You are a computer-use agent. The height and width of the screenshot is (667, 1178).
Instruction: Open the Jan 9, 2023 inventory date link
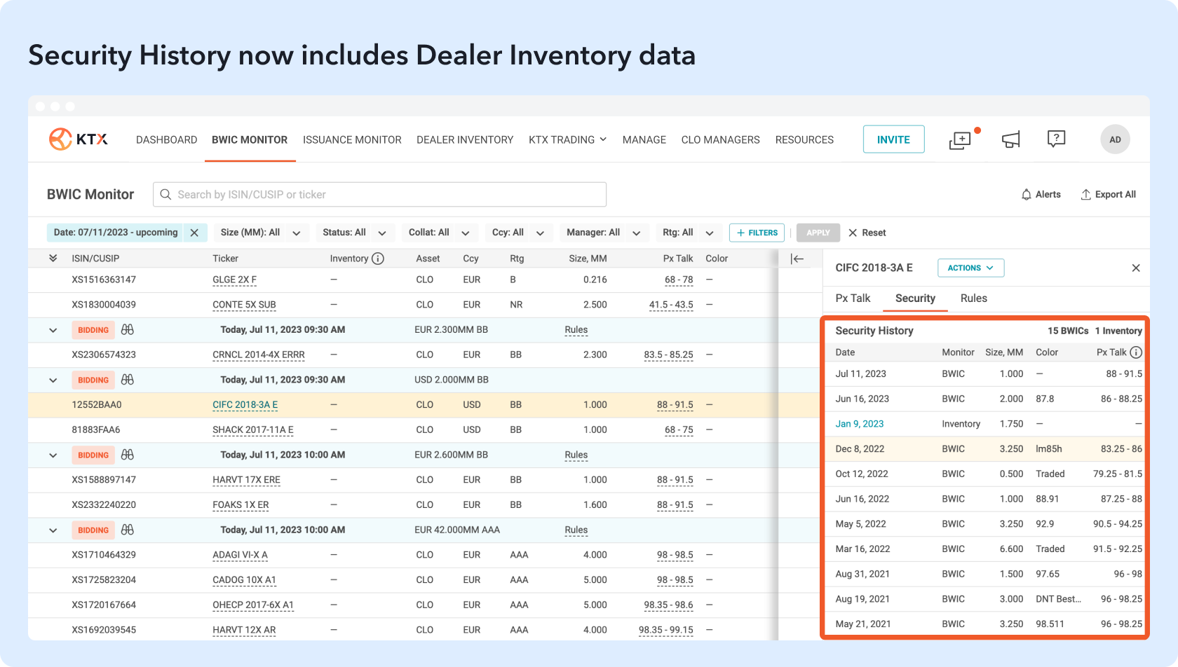click(x=859, y=424)
